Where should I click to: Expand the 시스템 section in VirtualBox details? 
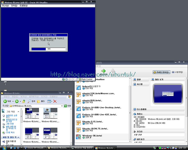(x=141, y=84)
